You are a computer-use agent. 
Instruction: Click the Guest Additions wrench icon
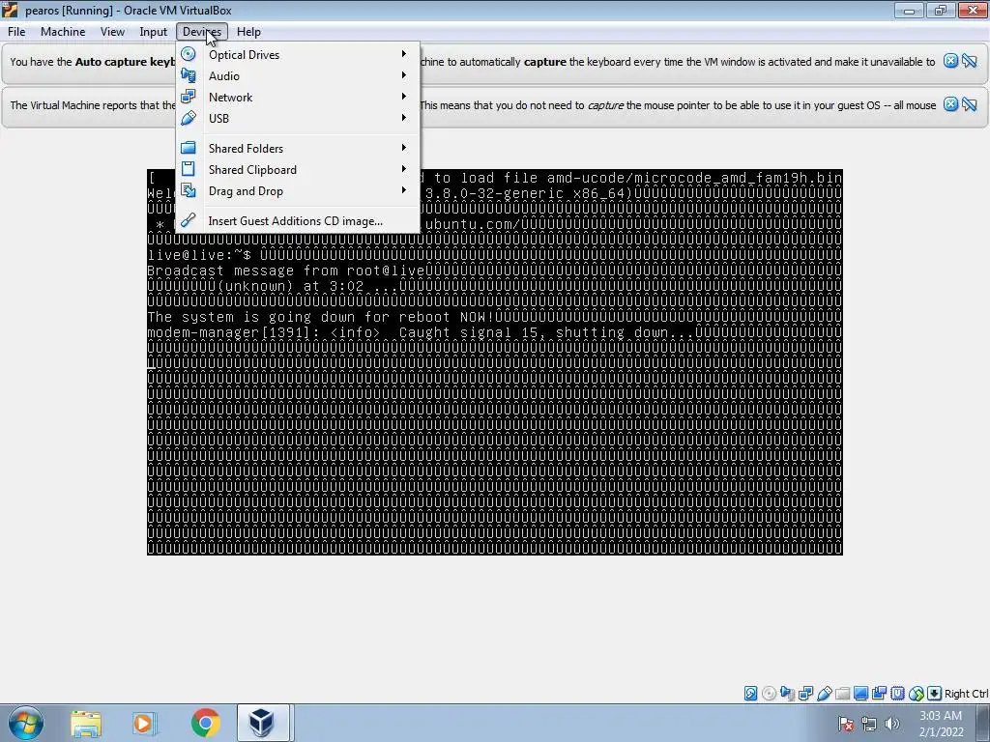(189, 220)
